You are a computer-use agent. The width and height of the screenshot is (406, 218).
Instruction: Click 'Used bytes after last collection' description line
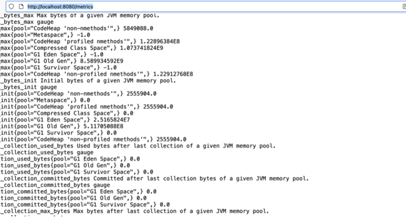(x=138, y=146)
